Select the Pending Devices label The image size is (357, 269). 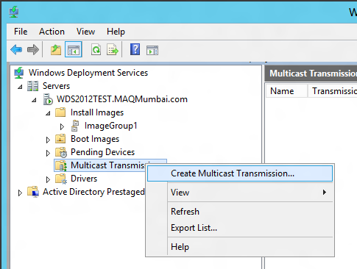pyautogui.click(x=102, y=152)
